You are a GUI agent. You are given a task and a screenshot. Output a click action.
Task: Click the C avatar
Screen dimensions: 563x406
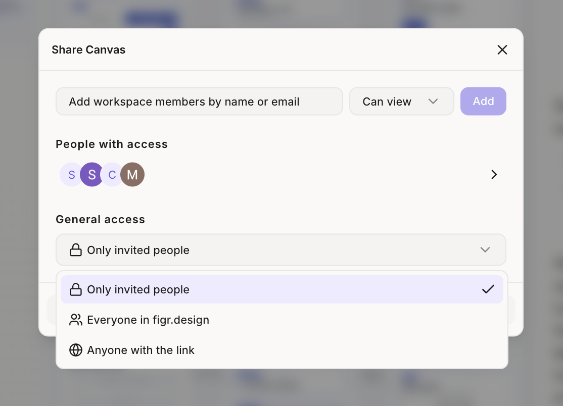pyautogui.click(x=112, y=175)
